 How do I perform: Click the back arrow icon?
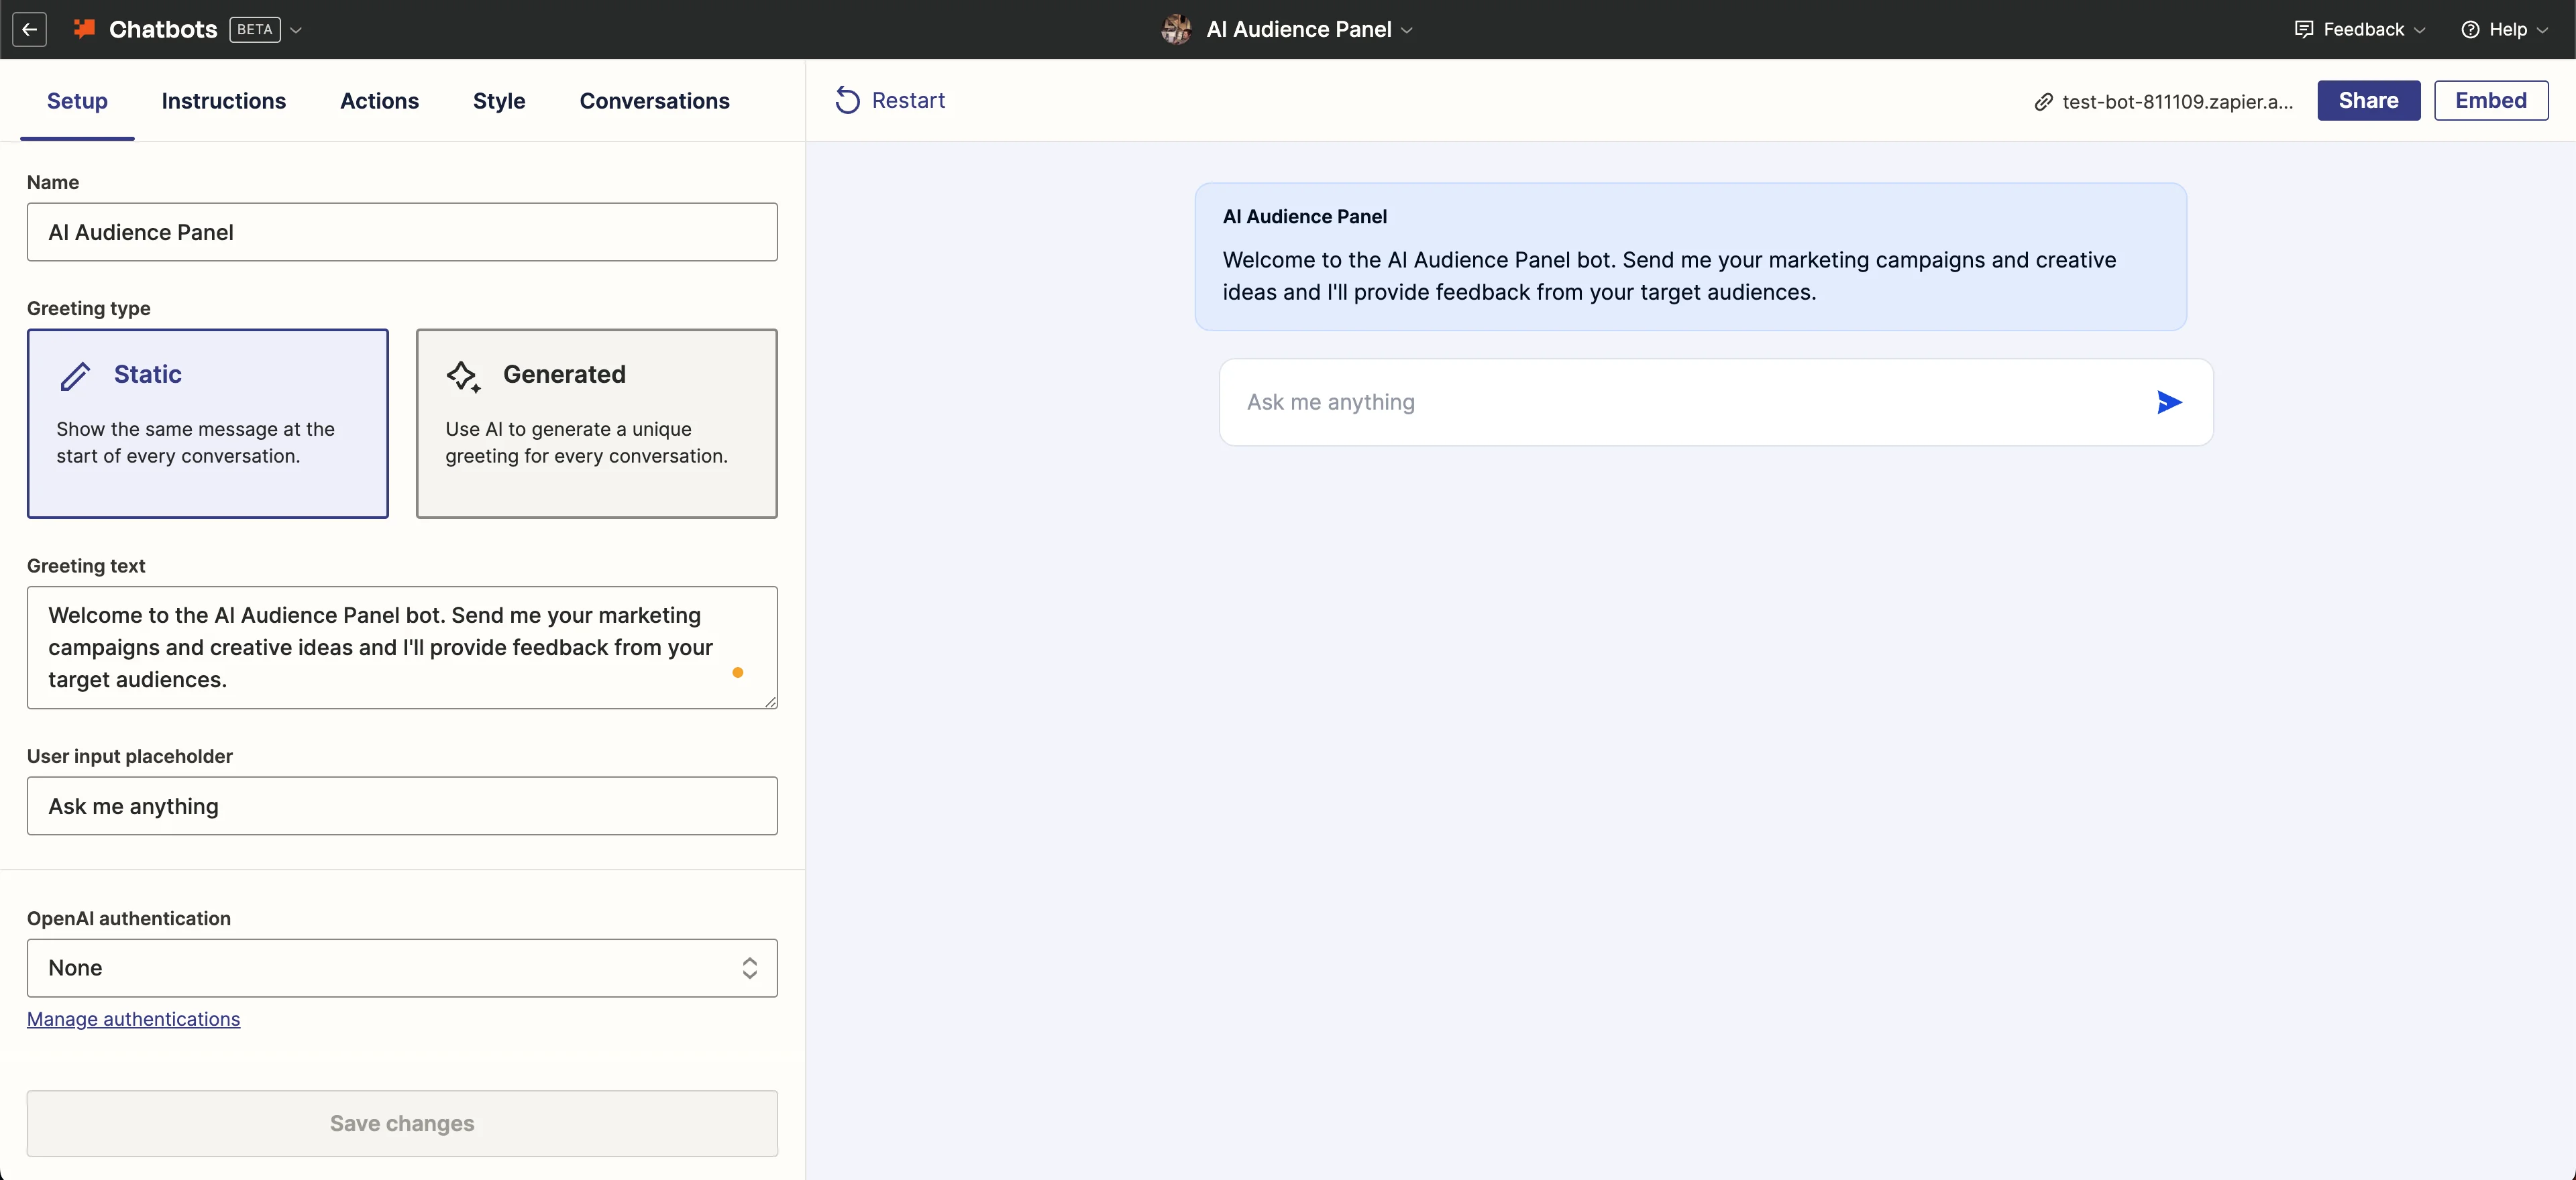coord(30,29)
